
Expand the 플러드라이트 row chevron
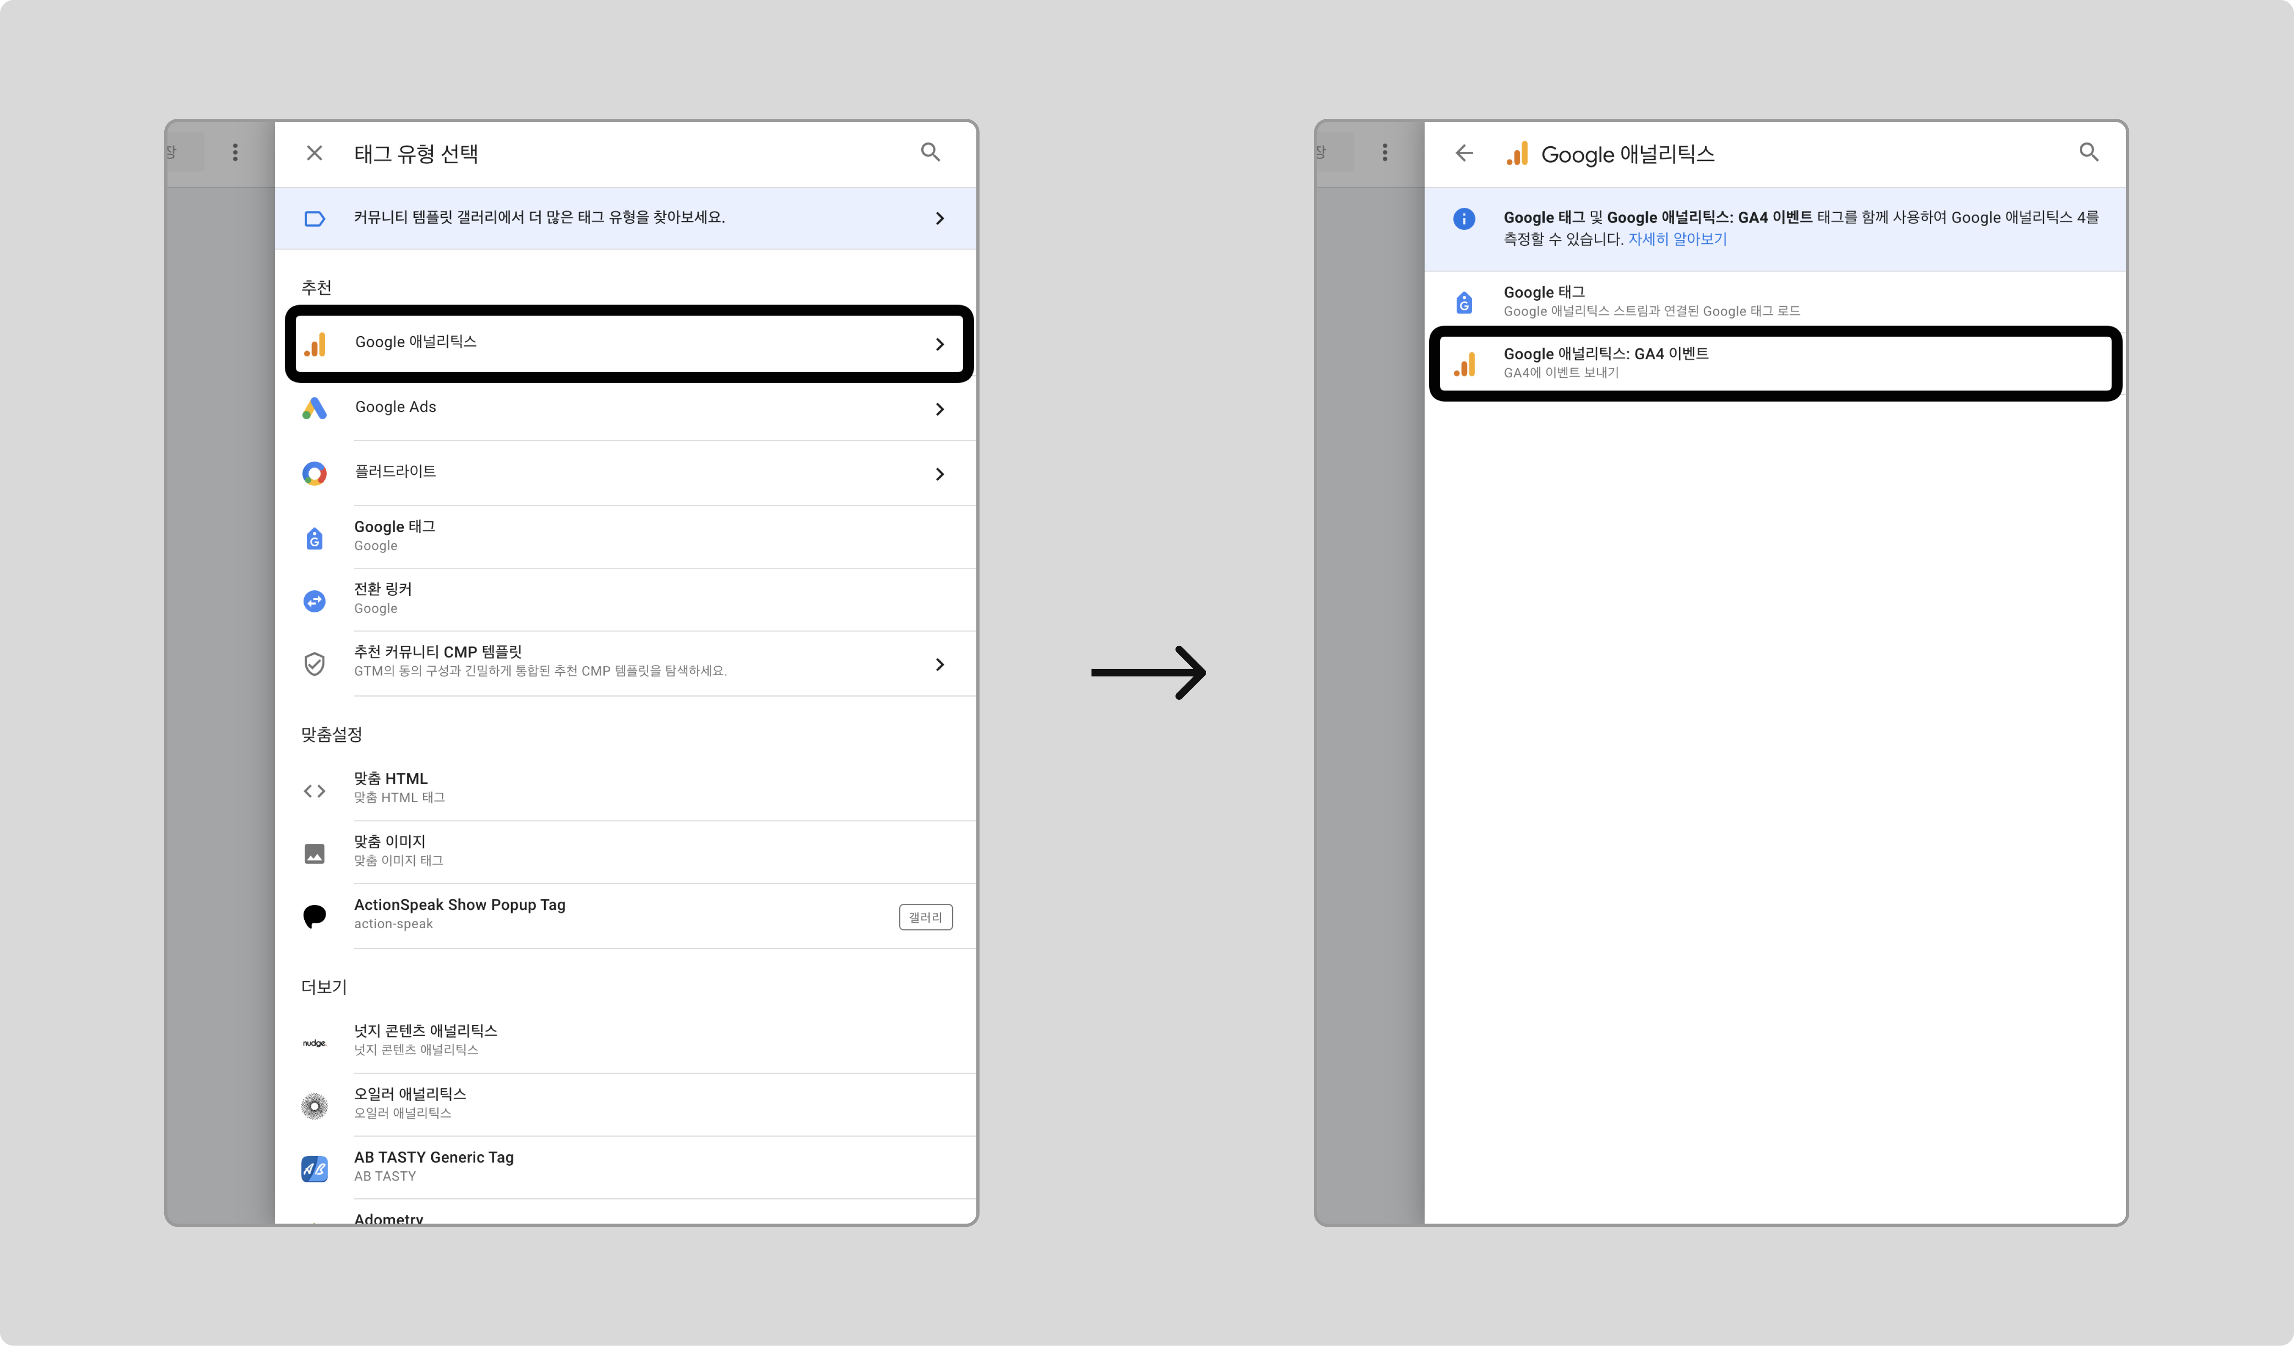pos(940,474)
